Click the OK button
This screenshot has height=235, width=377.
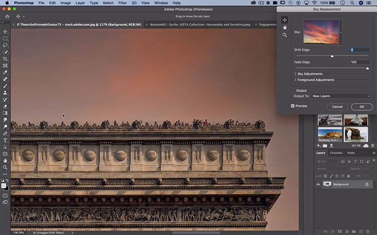[x=362, y=107]
